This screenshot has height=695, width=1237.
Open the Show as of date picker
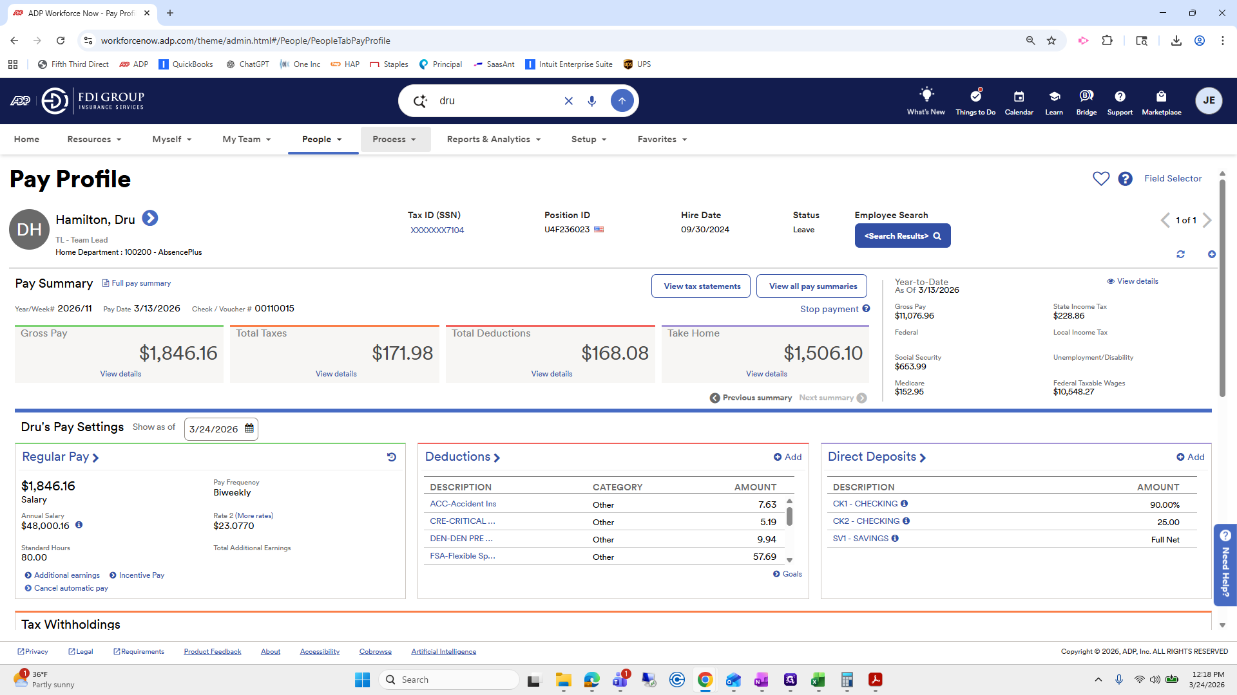click(249, 429)
